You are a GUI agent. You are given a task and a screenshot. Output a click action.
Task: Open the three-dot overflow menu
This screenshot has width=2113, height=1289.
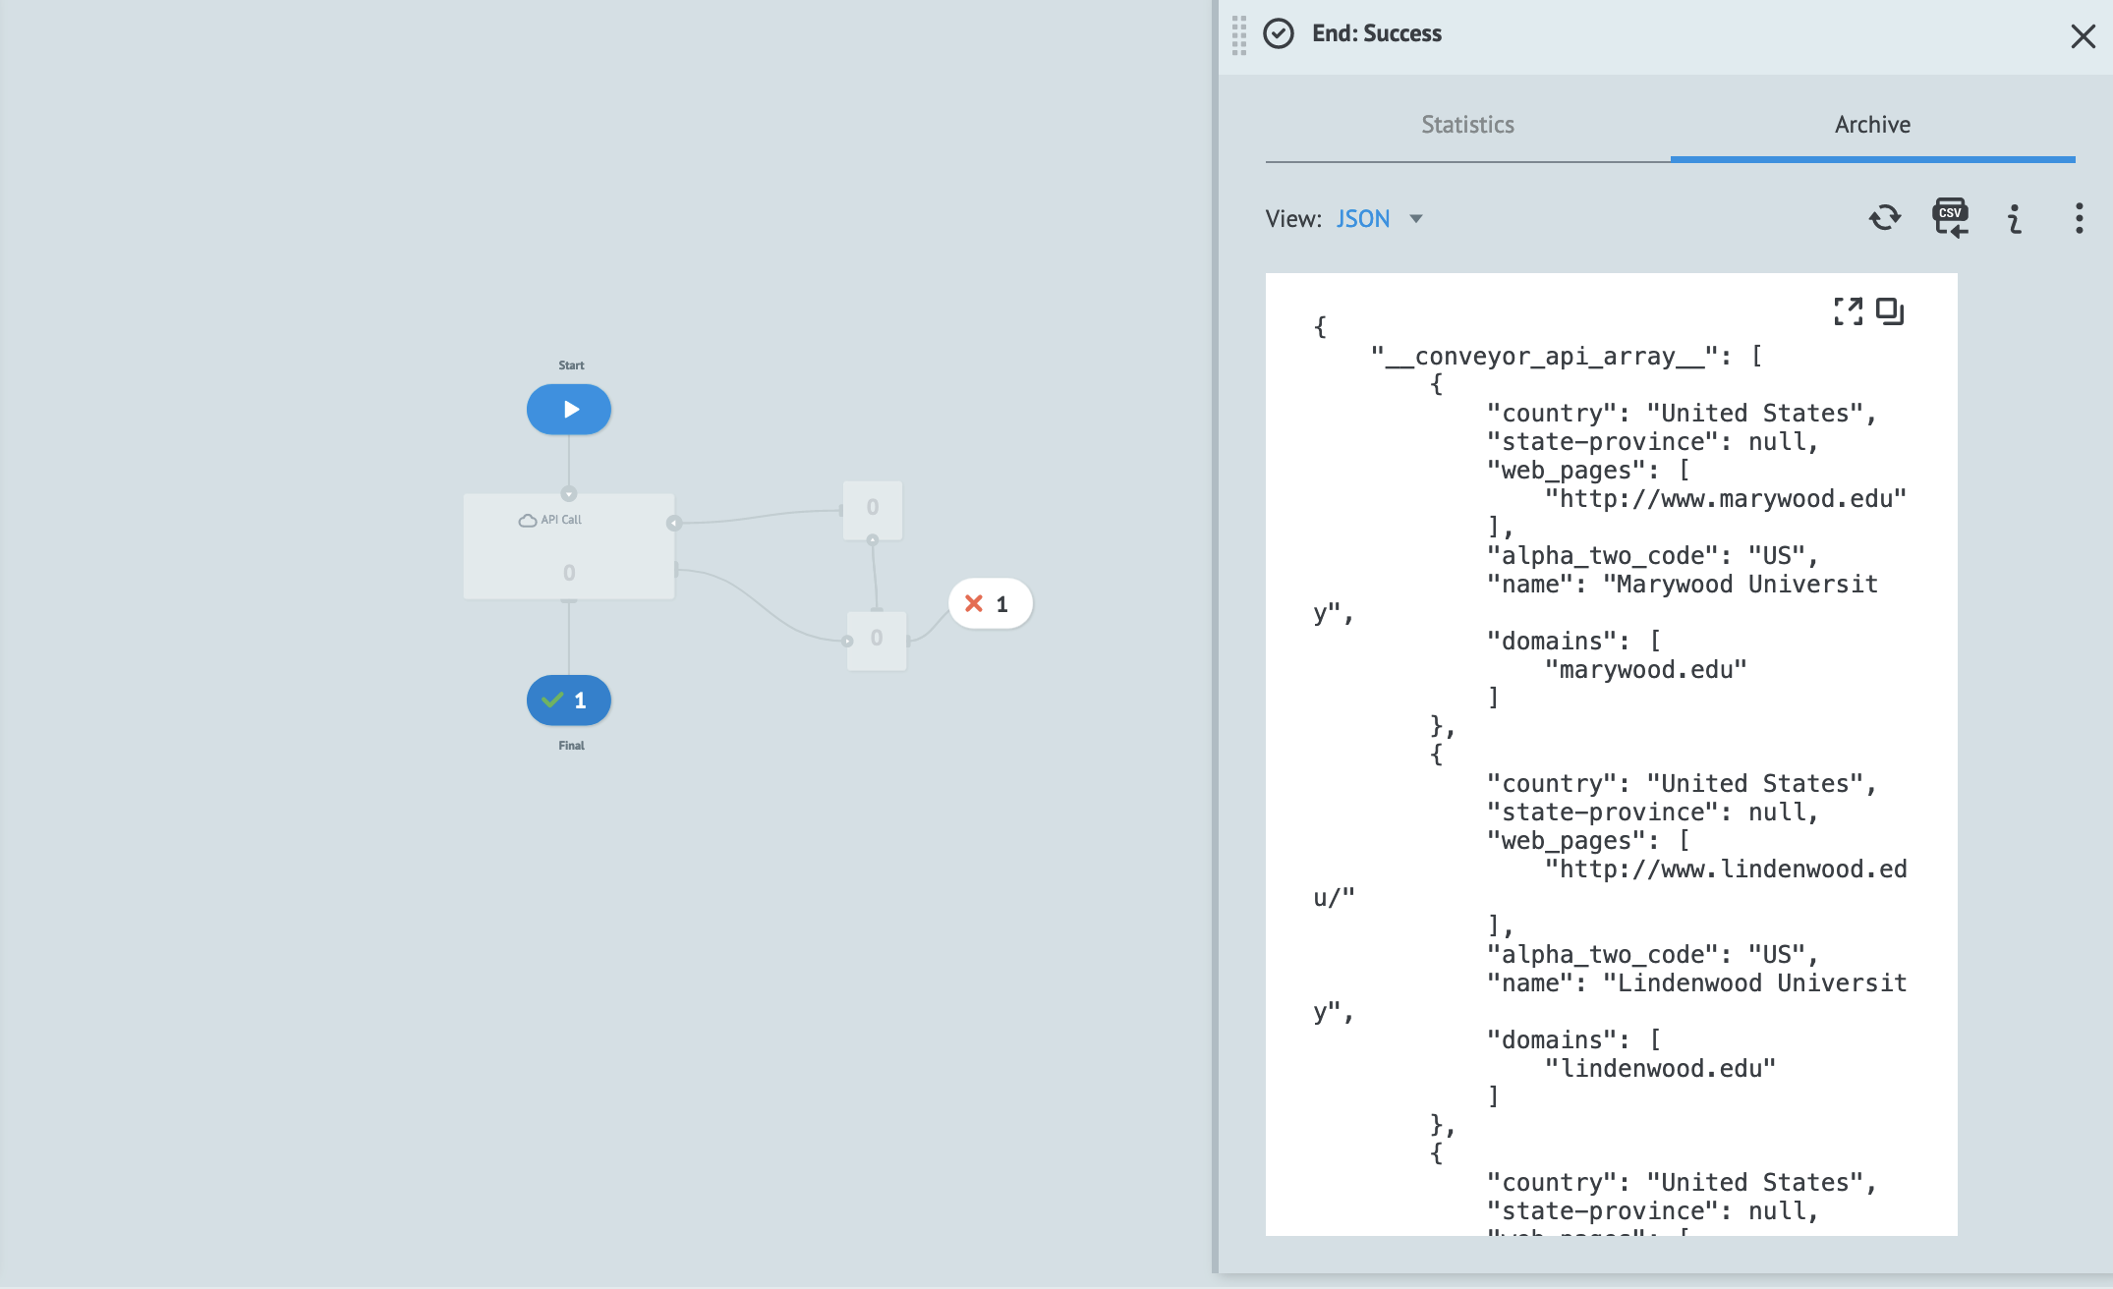[2079, 218]
